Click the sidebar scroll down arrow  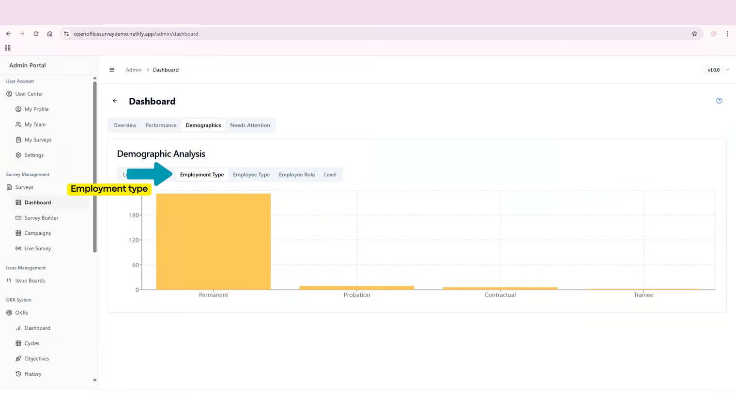[x=95, y=380]
